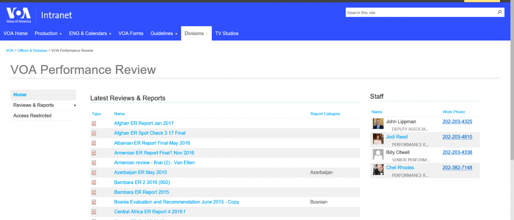Click Jodi Reed's photo thumbnail
Screen dimensions: 514x220
point(378,139)
